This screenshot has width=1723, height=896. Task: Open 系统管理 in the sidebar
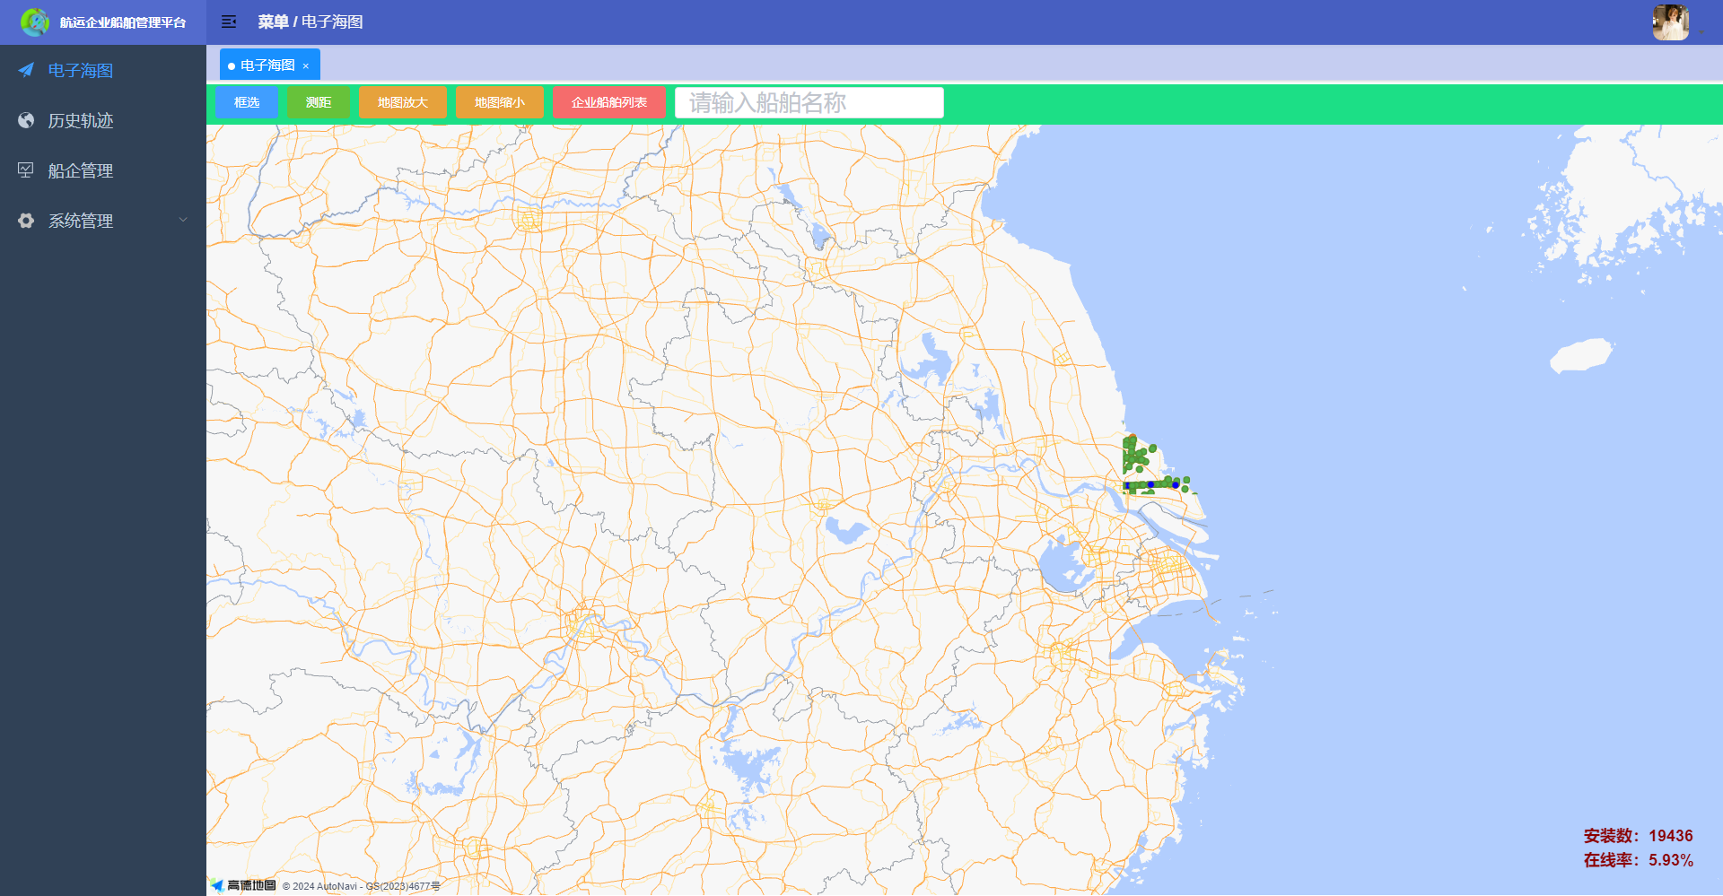pos(103,221)
